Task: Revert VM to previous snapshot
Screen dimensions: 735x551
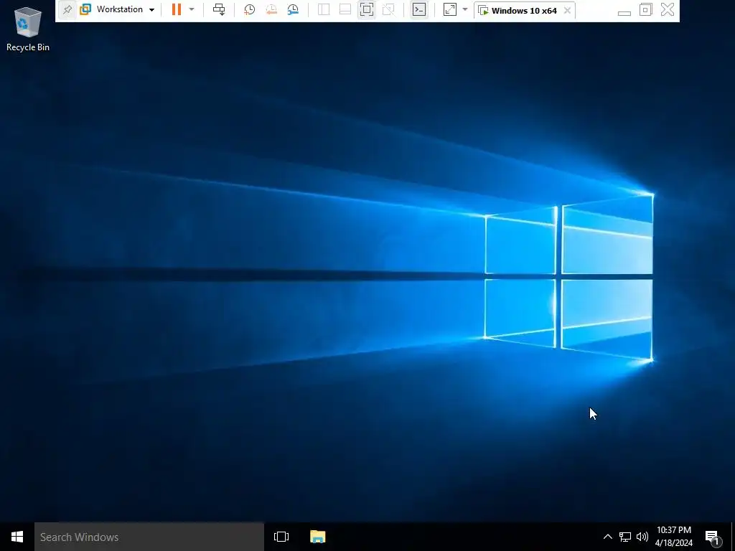Action: (271, 9)
